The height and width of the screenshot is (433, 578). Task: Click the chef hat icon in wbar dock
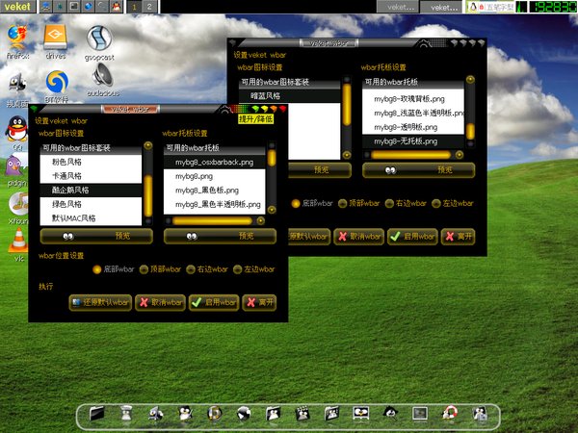tap(126, 413)
